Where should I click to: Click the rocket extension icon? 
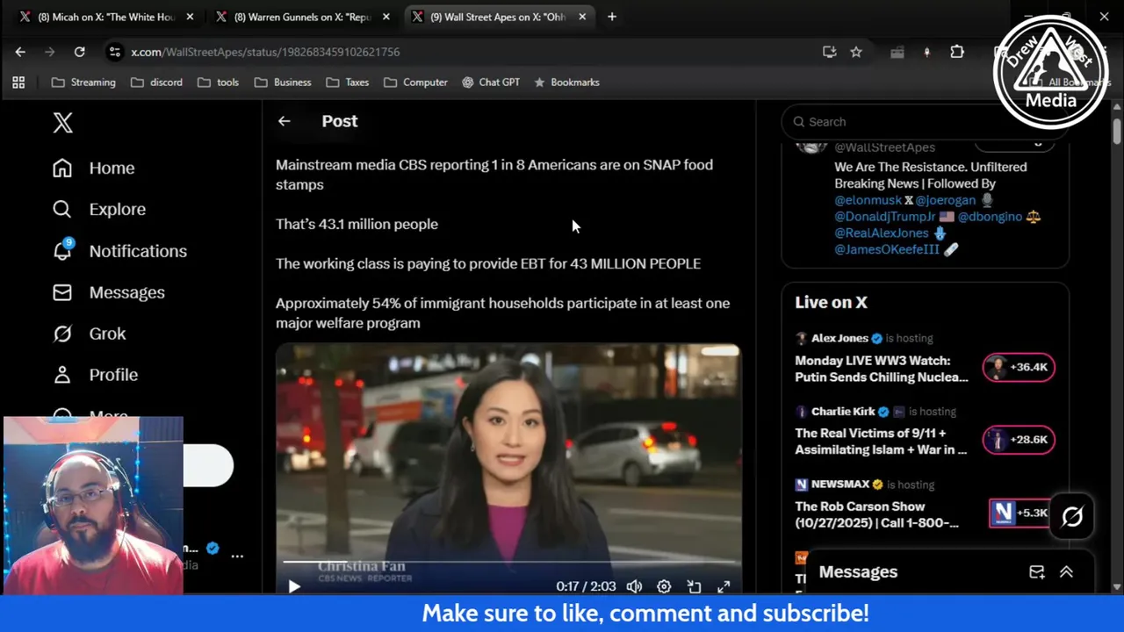pos(927,52)
